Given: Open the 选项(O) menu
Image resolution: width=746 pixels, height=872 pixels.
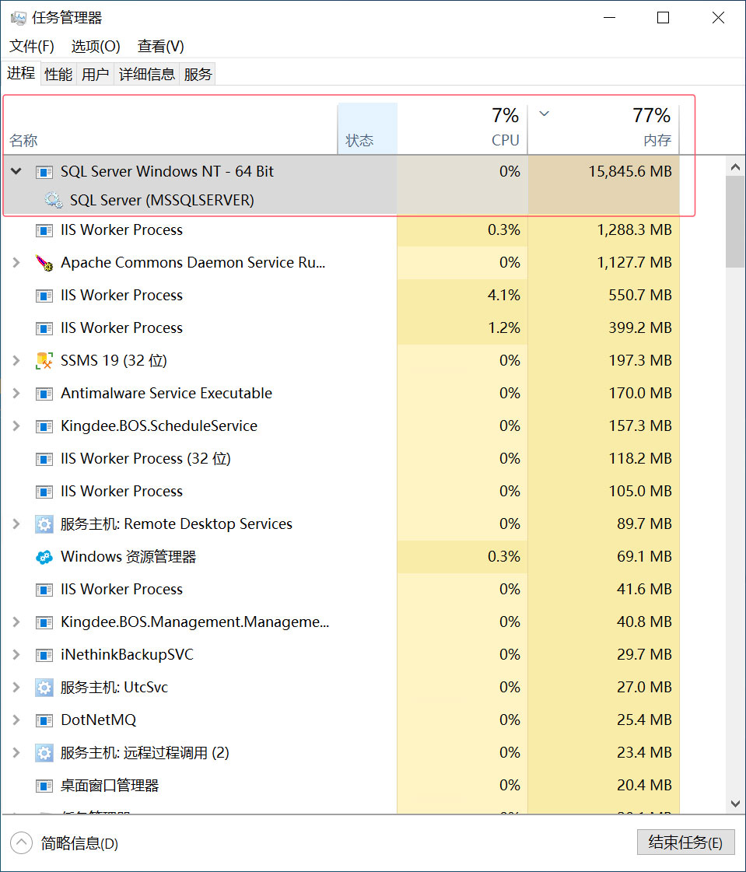Looking at the screenshot, I should 96,46.
